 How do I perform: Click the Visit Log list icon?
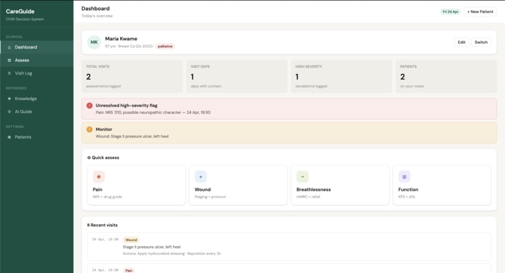click(x=9, y=73)
